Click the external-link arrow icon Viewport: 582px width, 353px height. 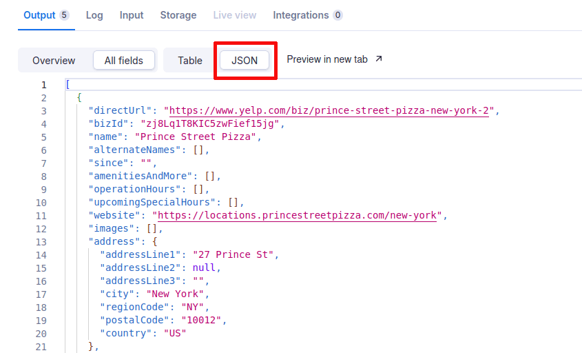click(379, 59)
